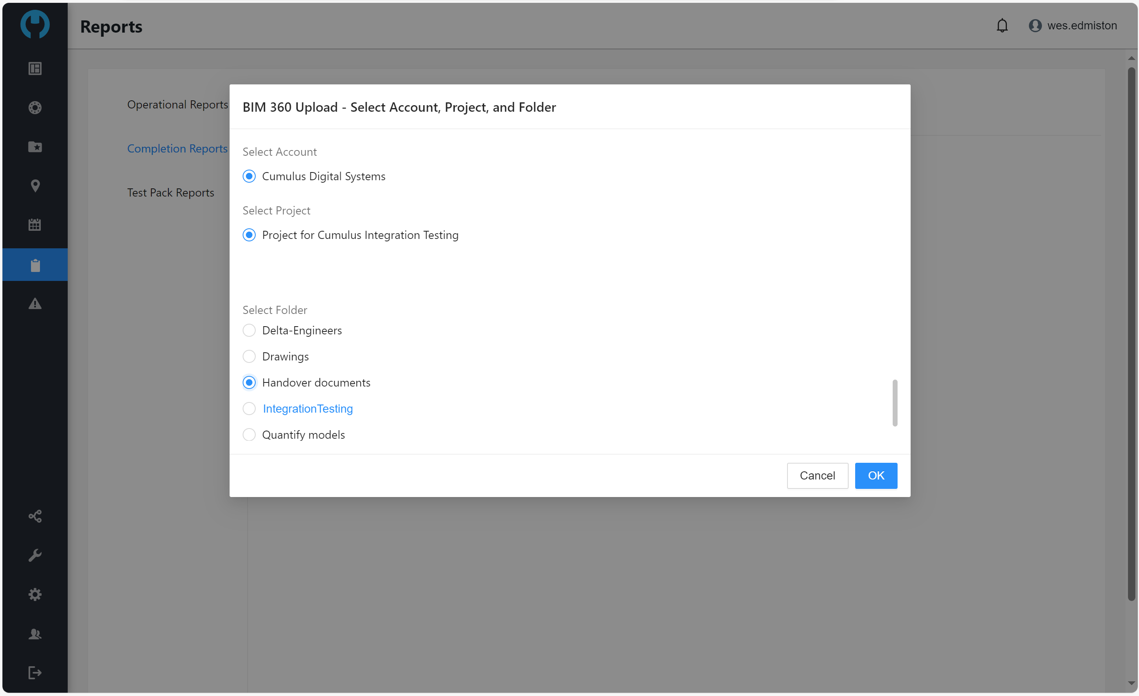Choose the Drawings folder option
The image size is (1139, 696).
click(x=249, y=356)
